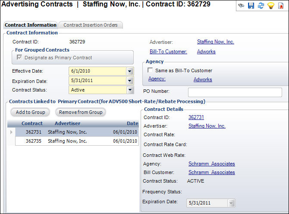Image resolution: width=289 pixels, height=214 pixels.
Task: Check Same as Bill-To Customer
Action: click(x=150, y=70)
